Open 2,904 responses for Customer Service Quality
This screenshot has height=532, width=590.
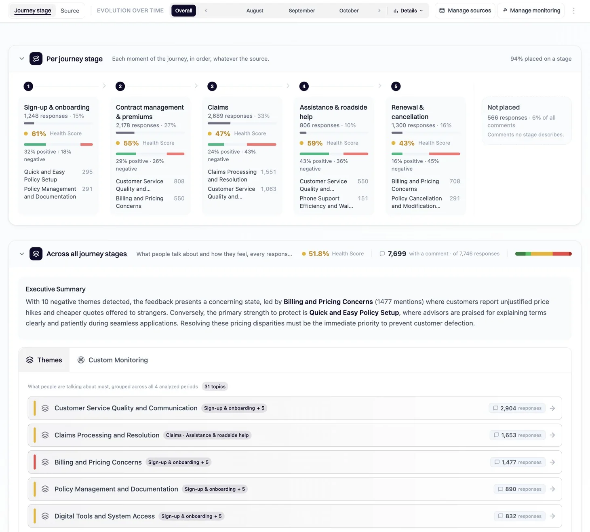(517, 408)
